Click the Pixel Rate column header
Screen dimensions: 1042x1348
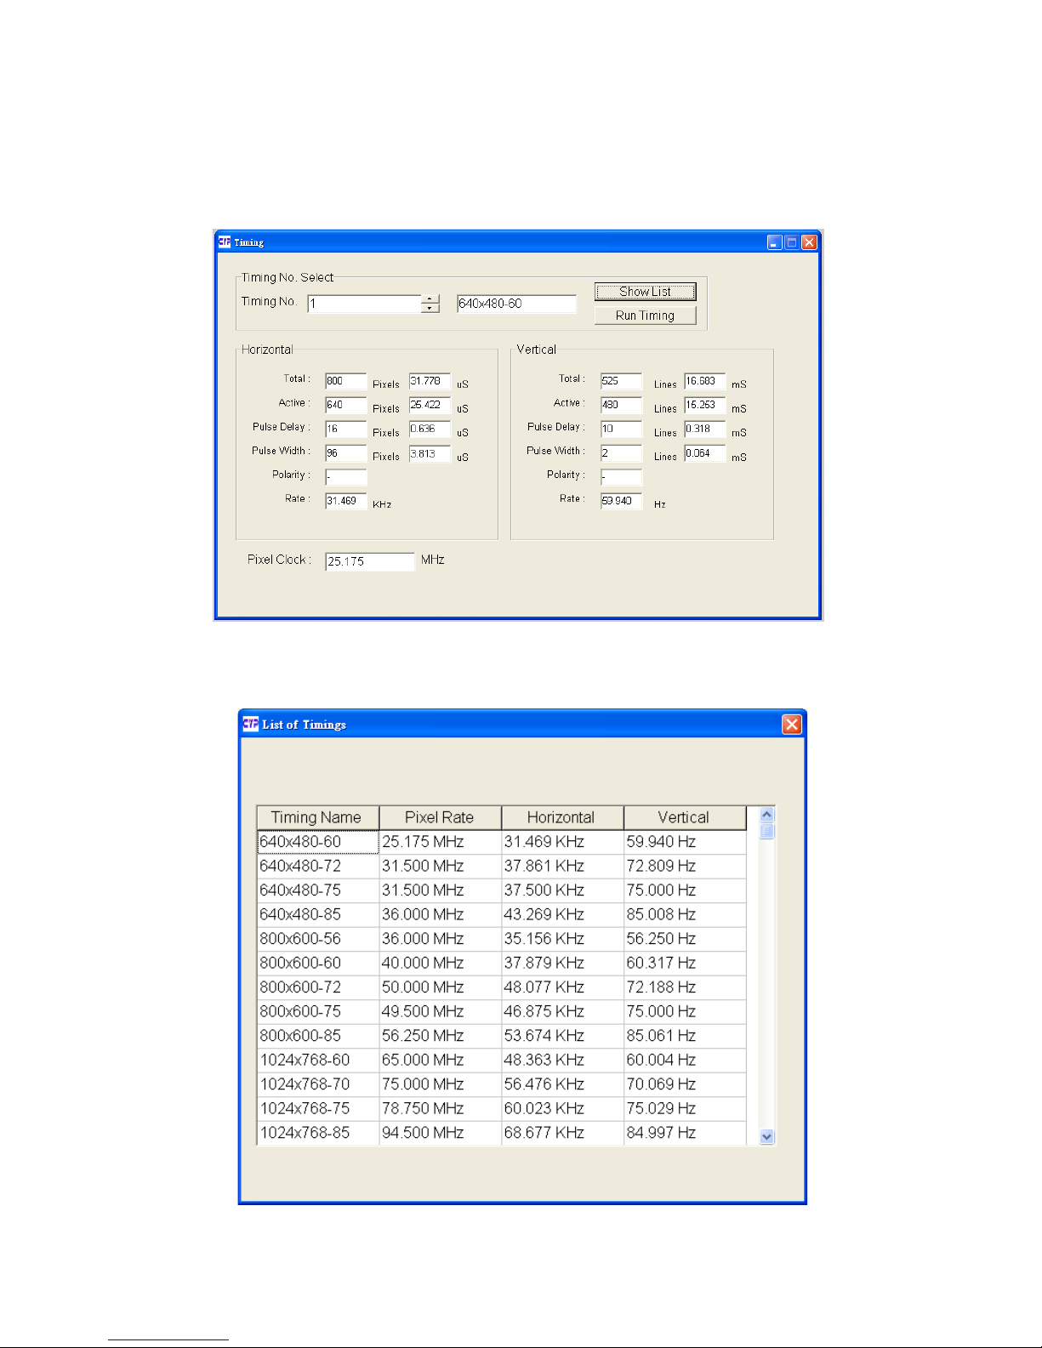[x=441, y=817]
